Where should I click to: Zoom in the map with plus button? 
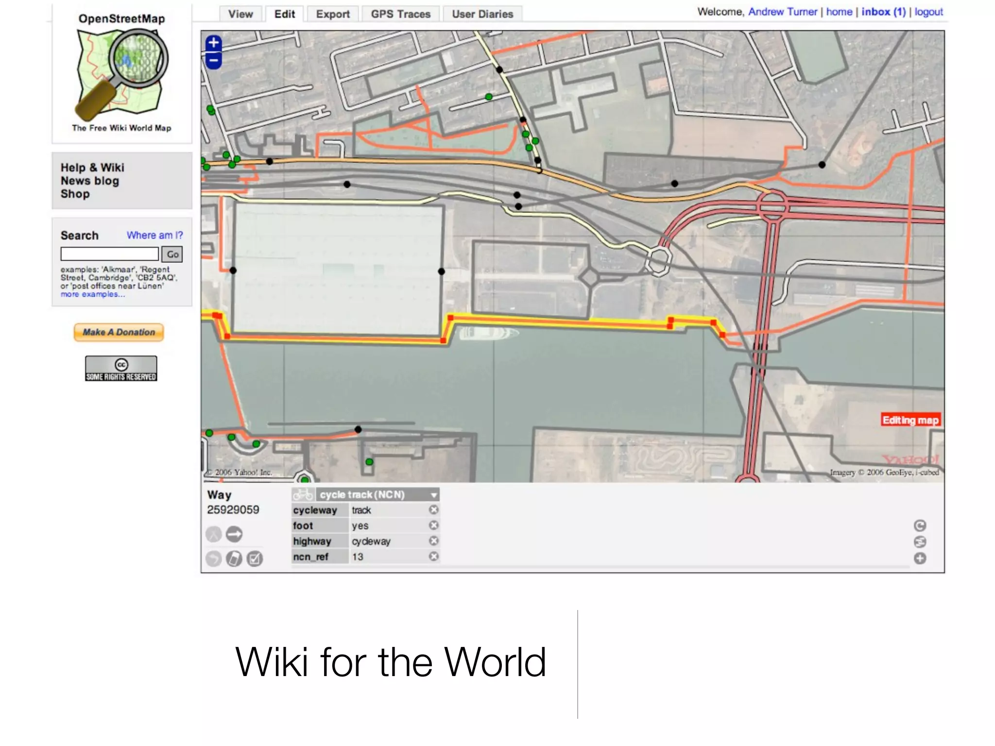tap(213, 43)
